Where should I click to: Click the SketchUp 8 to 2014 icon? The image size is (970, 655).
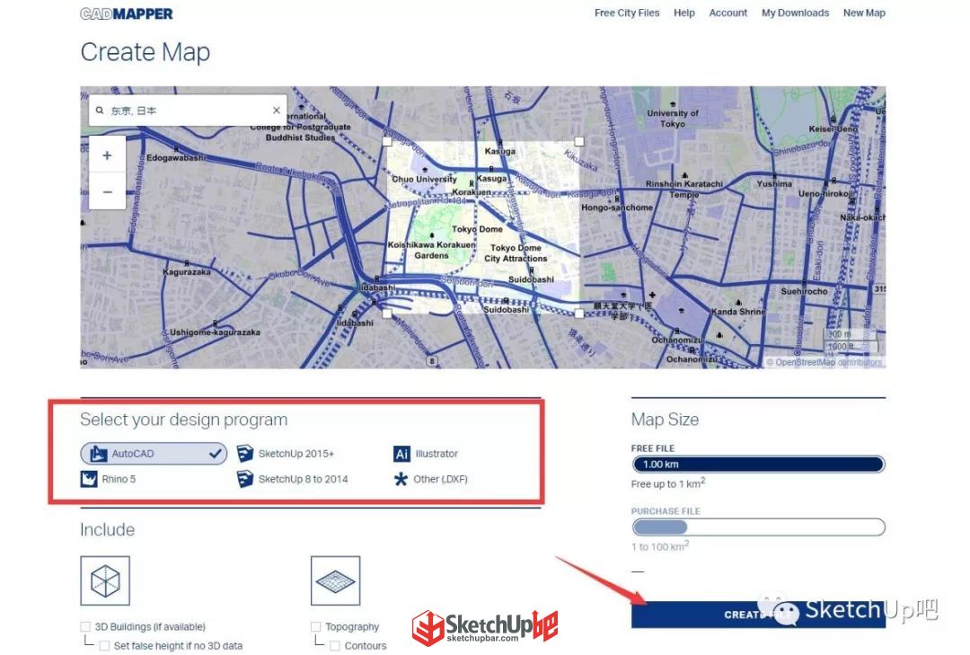pyautogui.click(x=245, y=479)
